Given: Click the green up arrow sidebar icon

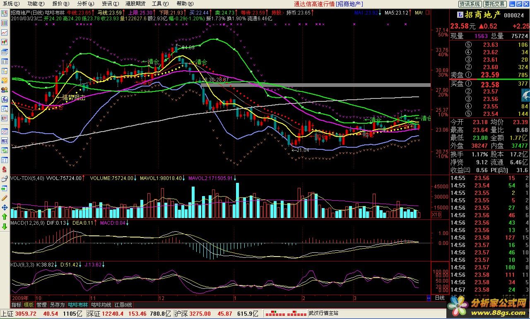Looking at the screenshot, I should (x=4, y=217).
